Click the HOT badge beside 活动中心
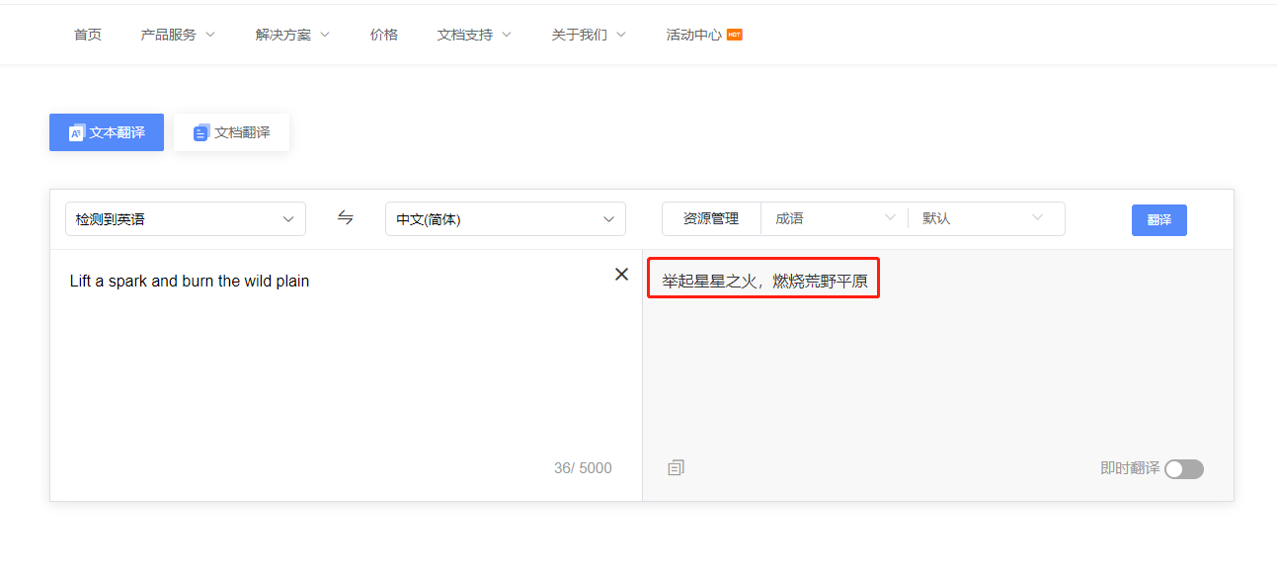 (735, 35)
